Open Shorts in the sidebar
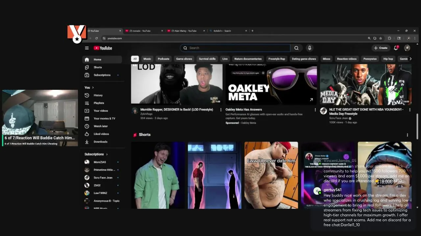Viewport: 421px width, 236px height. (x=102, y=67)
